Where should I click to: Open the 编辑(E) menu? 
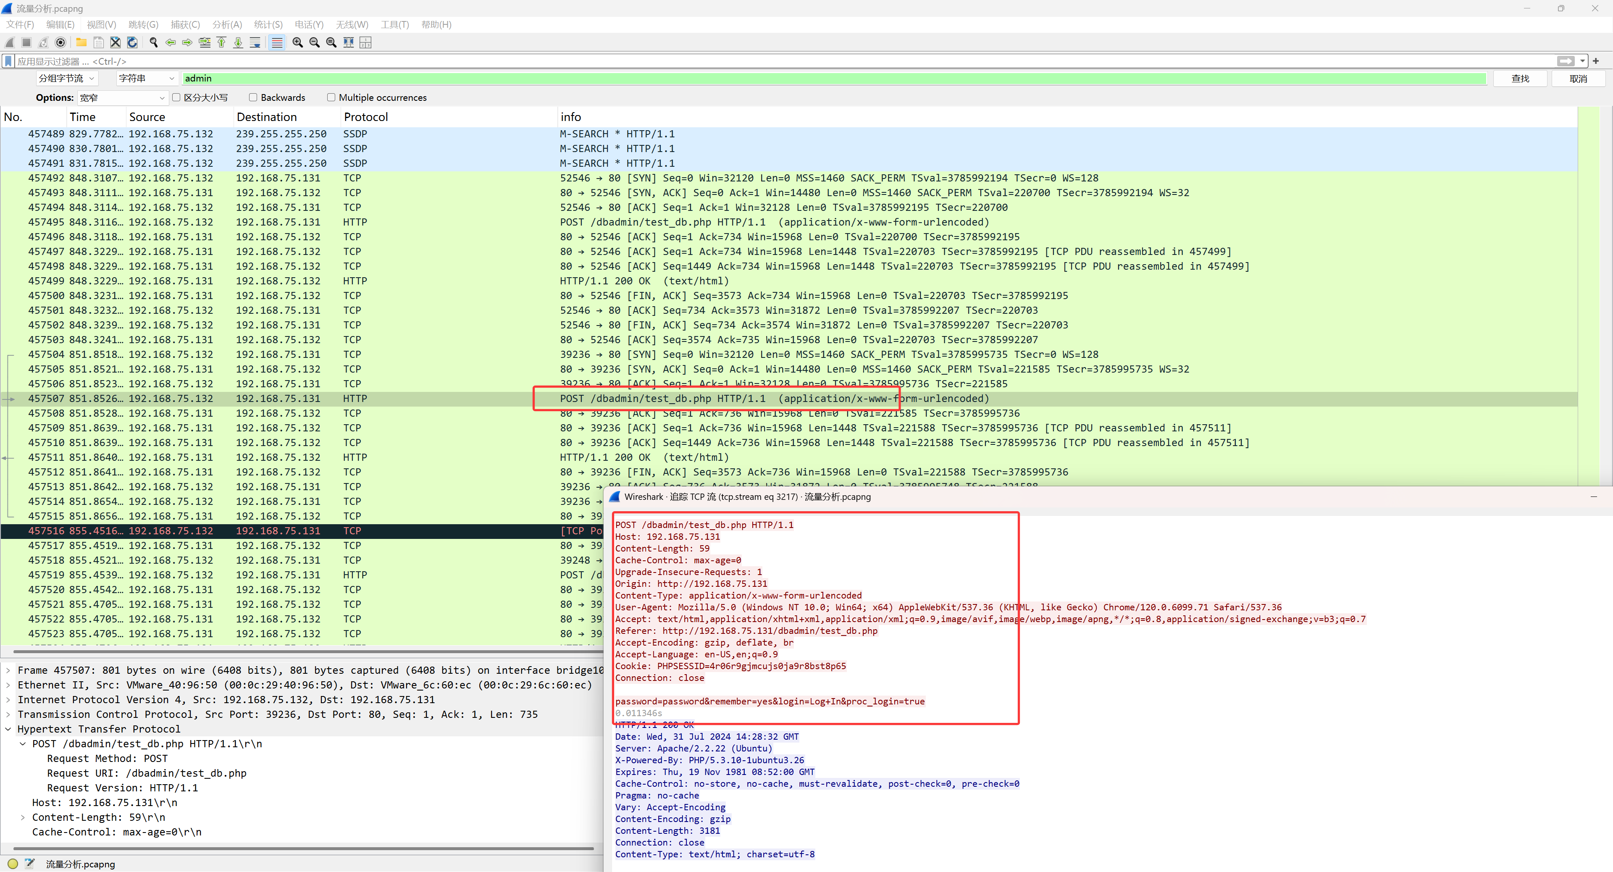point(60,24)
